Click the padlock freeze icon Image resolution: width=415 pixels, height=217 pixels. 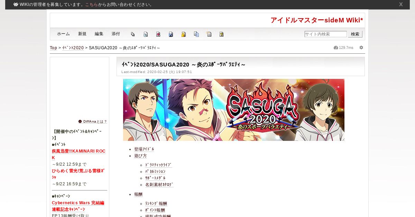click(x=184, y=34)
